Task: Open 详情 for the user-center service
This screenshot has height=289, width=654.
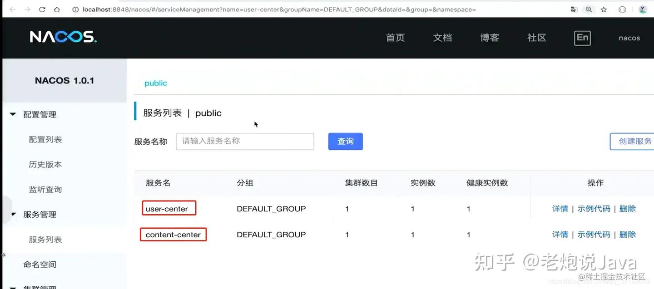Action: (x=560, y=209)
